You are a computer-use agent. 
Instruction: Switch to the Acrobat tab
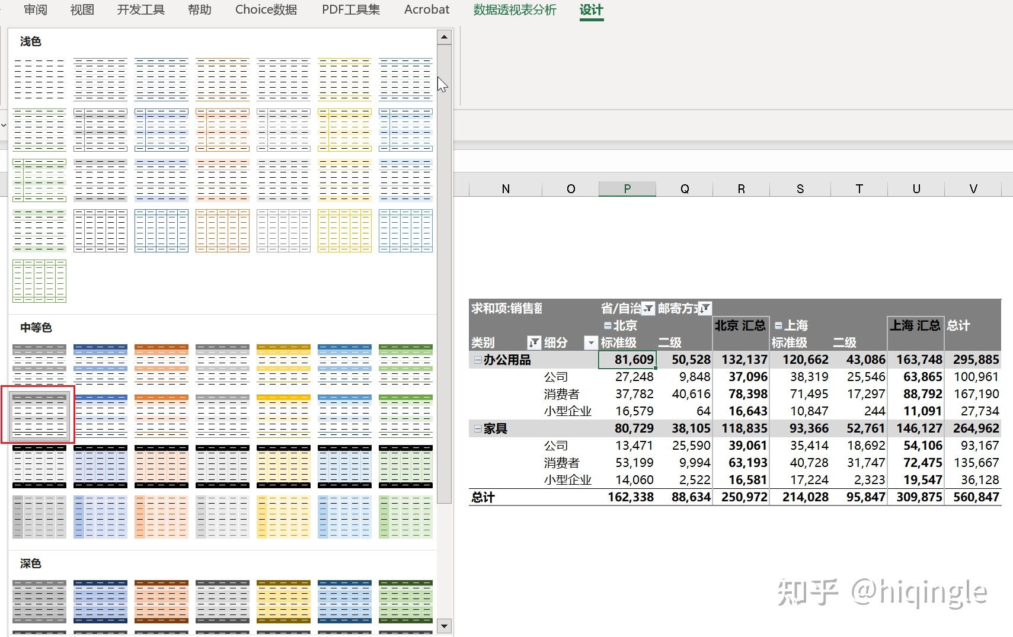[x=427, y=9]
